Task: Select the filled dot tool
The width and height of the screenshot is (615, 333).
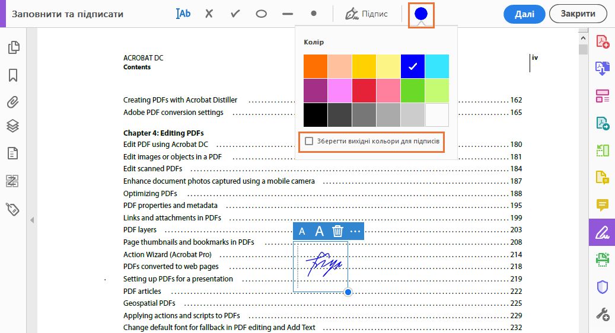Action: [x=313, y=13]
